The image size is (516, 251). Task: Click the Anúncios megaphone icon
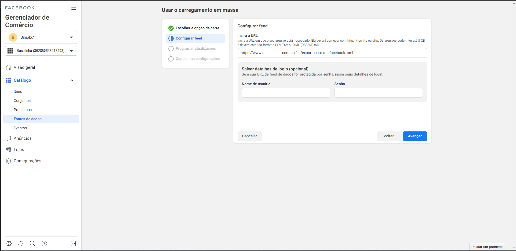8,138
